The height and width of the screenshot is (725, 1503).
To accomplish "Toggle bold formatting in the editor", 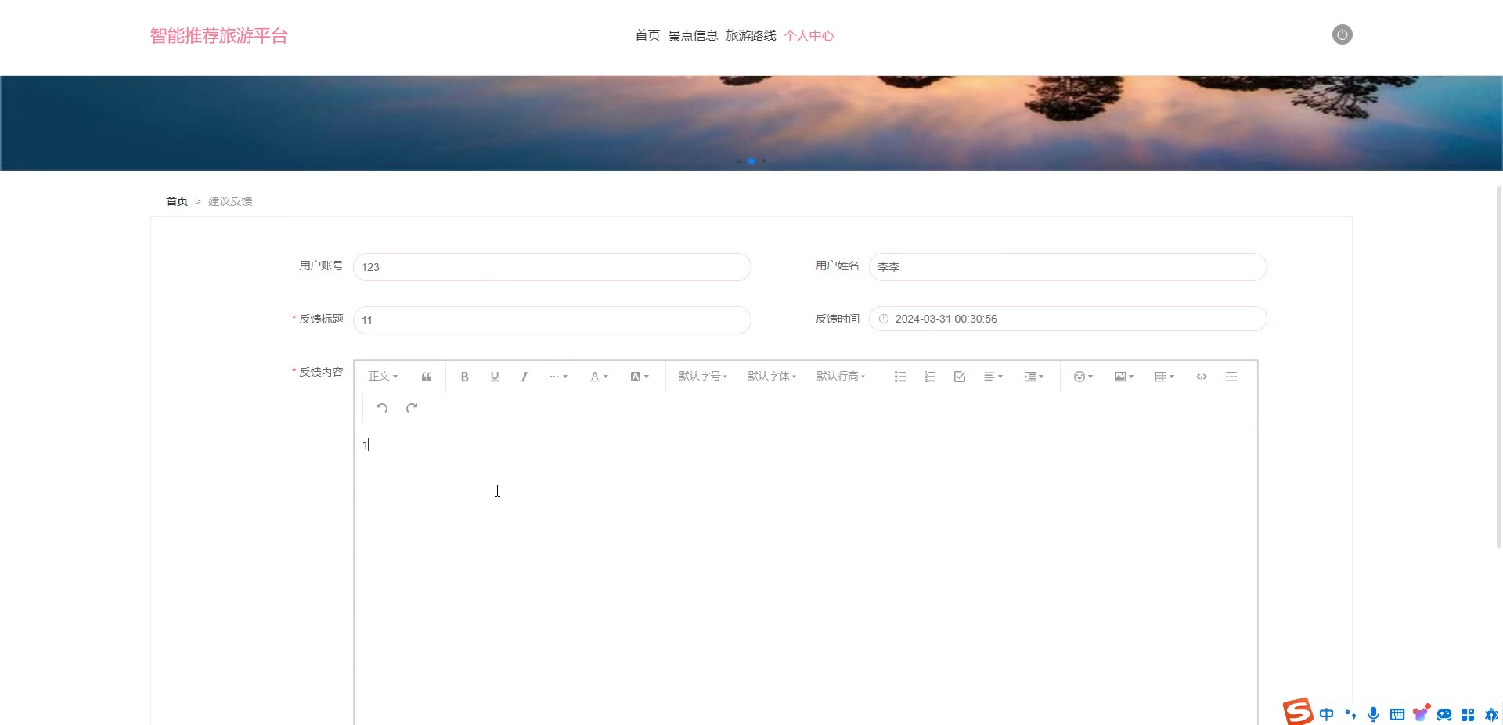I will coord(464,377).
